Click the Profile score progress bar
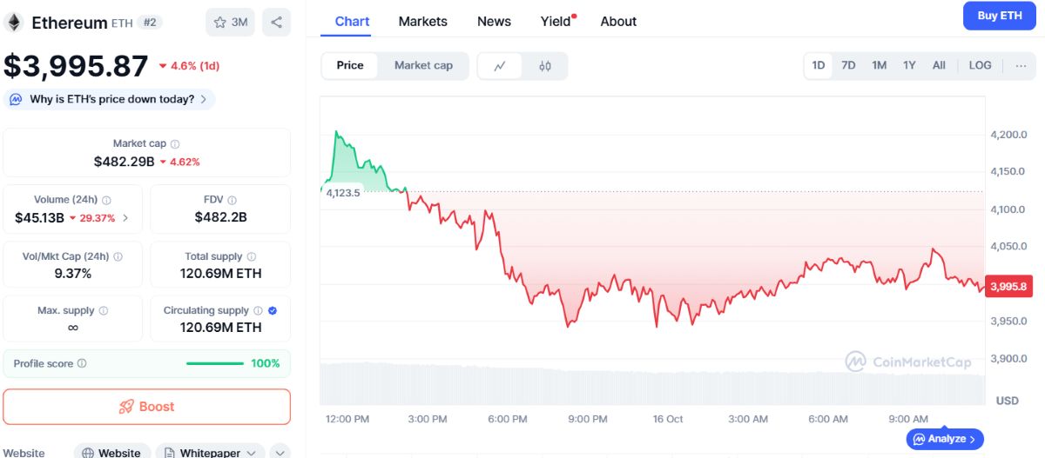The height and width of the screenshot is (458, 1045). (215, 363)
